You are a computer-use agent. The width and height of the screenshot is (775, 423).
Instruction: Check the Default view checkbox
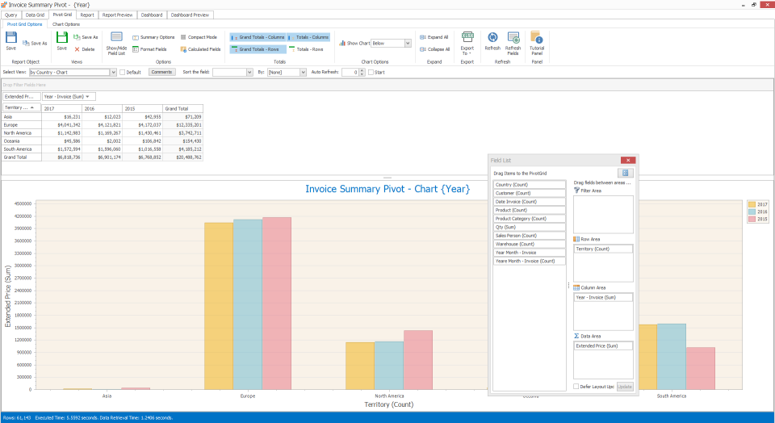point(122,72)
